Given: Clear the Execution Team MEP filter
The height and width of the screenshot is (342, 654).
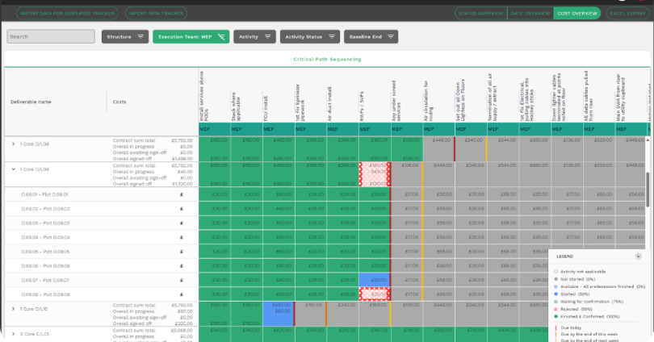Looking at the screenshot, I should tap(220, 37).
